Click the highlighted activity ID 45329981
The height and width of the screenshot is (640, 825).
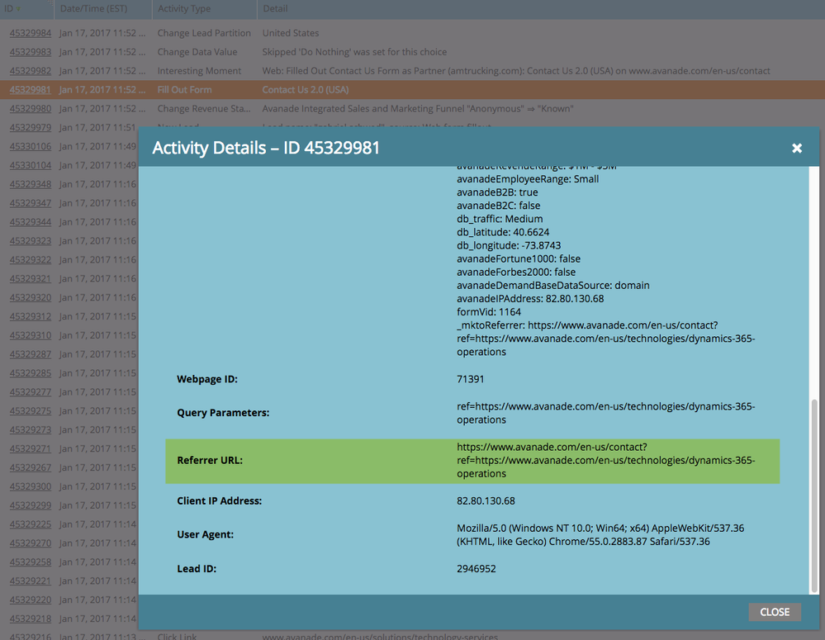tap(31, 90)
